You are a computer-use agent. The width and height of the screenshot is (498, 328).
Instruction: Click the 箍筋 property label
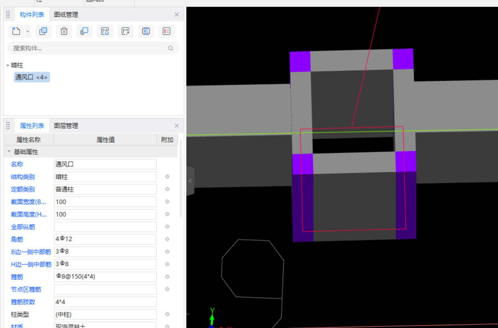[x=17, y=277]
